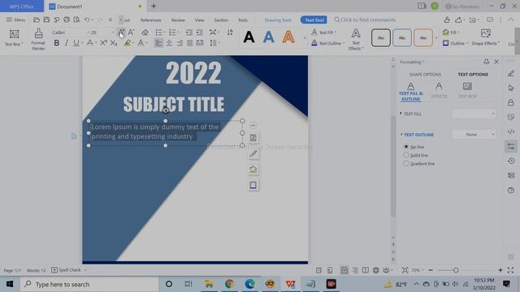
Task: Open Shape Effects dropdown
Action: (486, 37)
